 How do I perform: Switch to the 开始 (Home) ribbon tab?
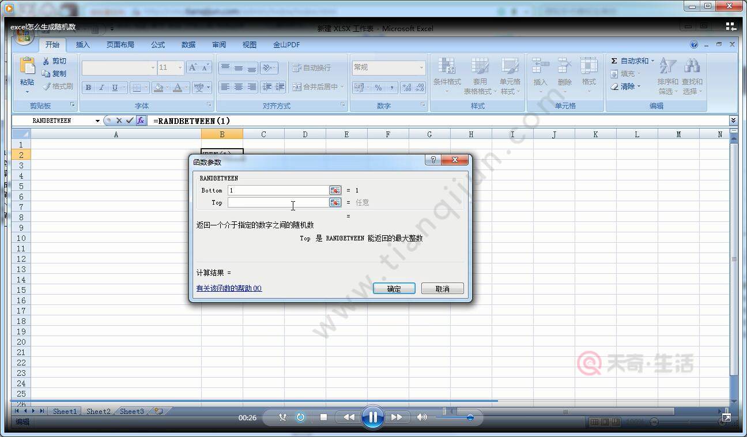click(x=52, y=44)
